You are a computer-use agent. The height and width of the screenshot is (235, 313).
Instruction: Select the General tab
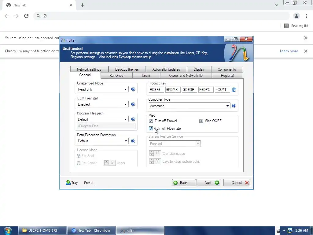coord(85,75)
